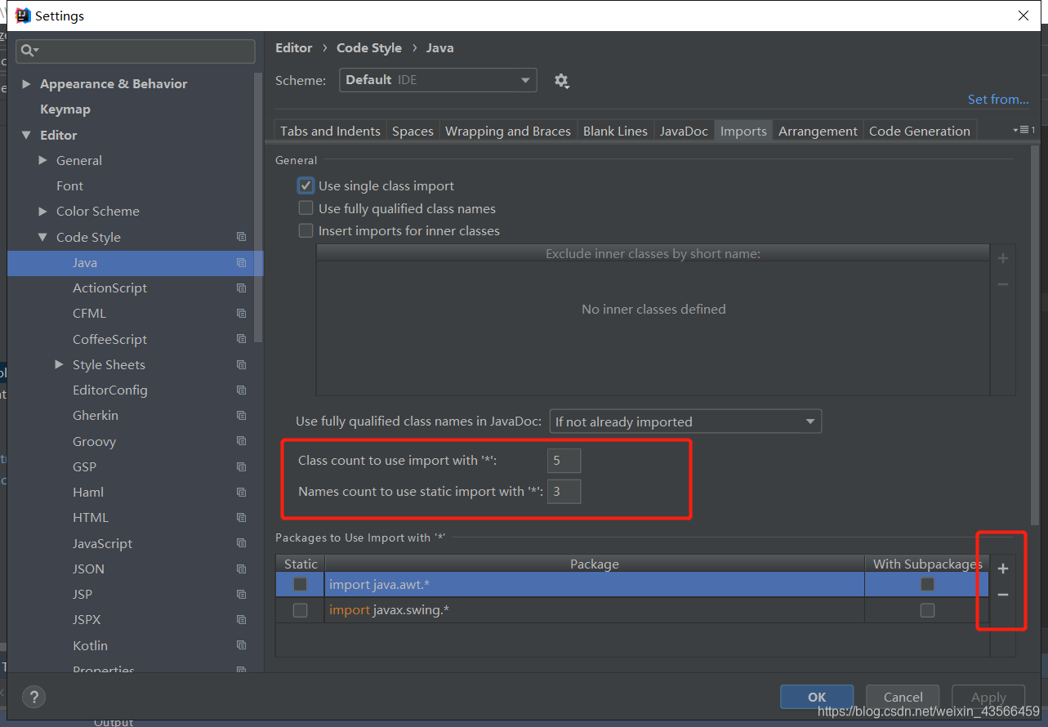Toggle With Subpackages for java.awt row
Screen dimensions: 1048x727
click(x=927, y=584)
